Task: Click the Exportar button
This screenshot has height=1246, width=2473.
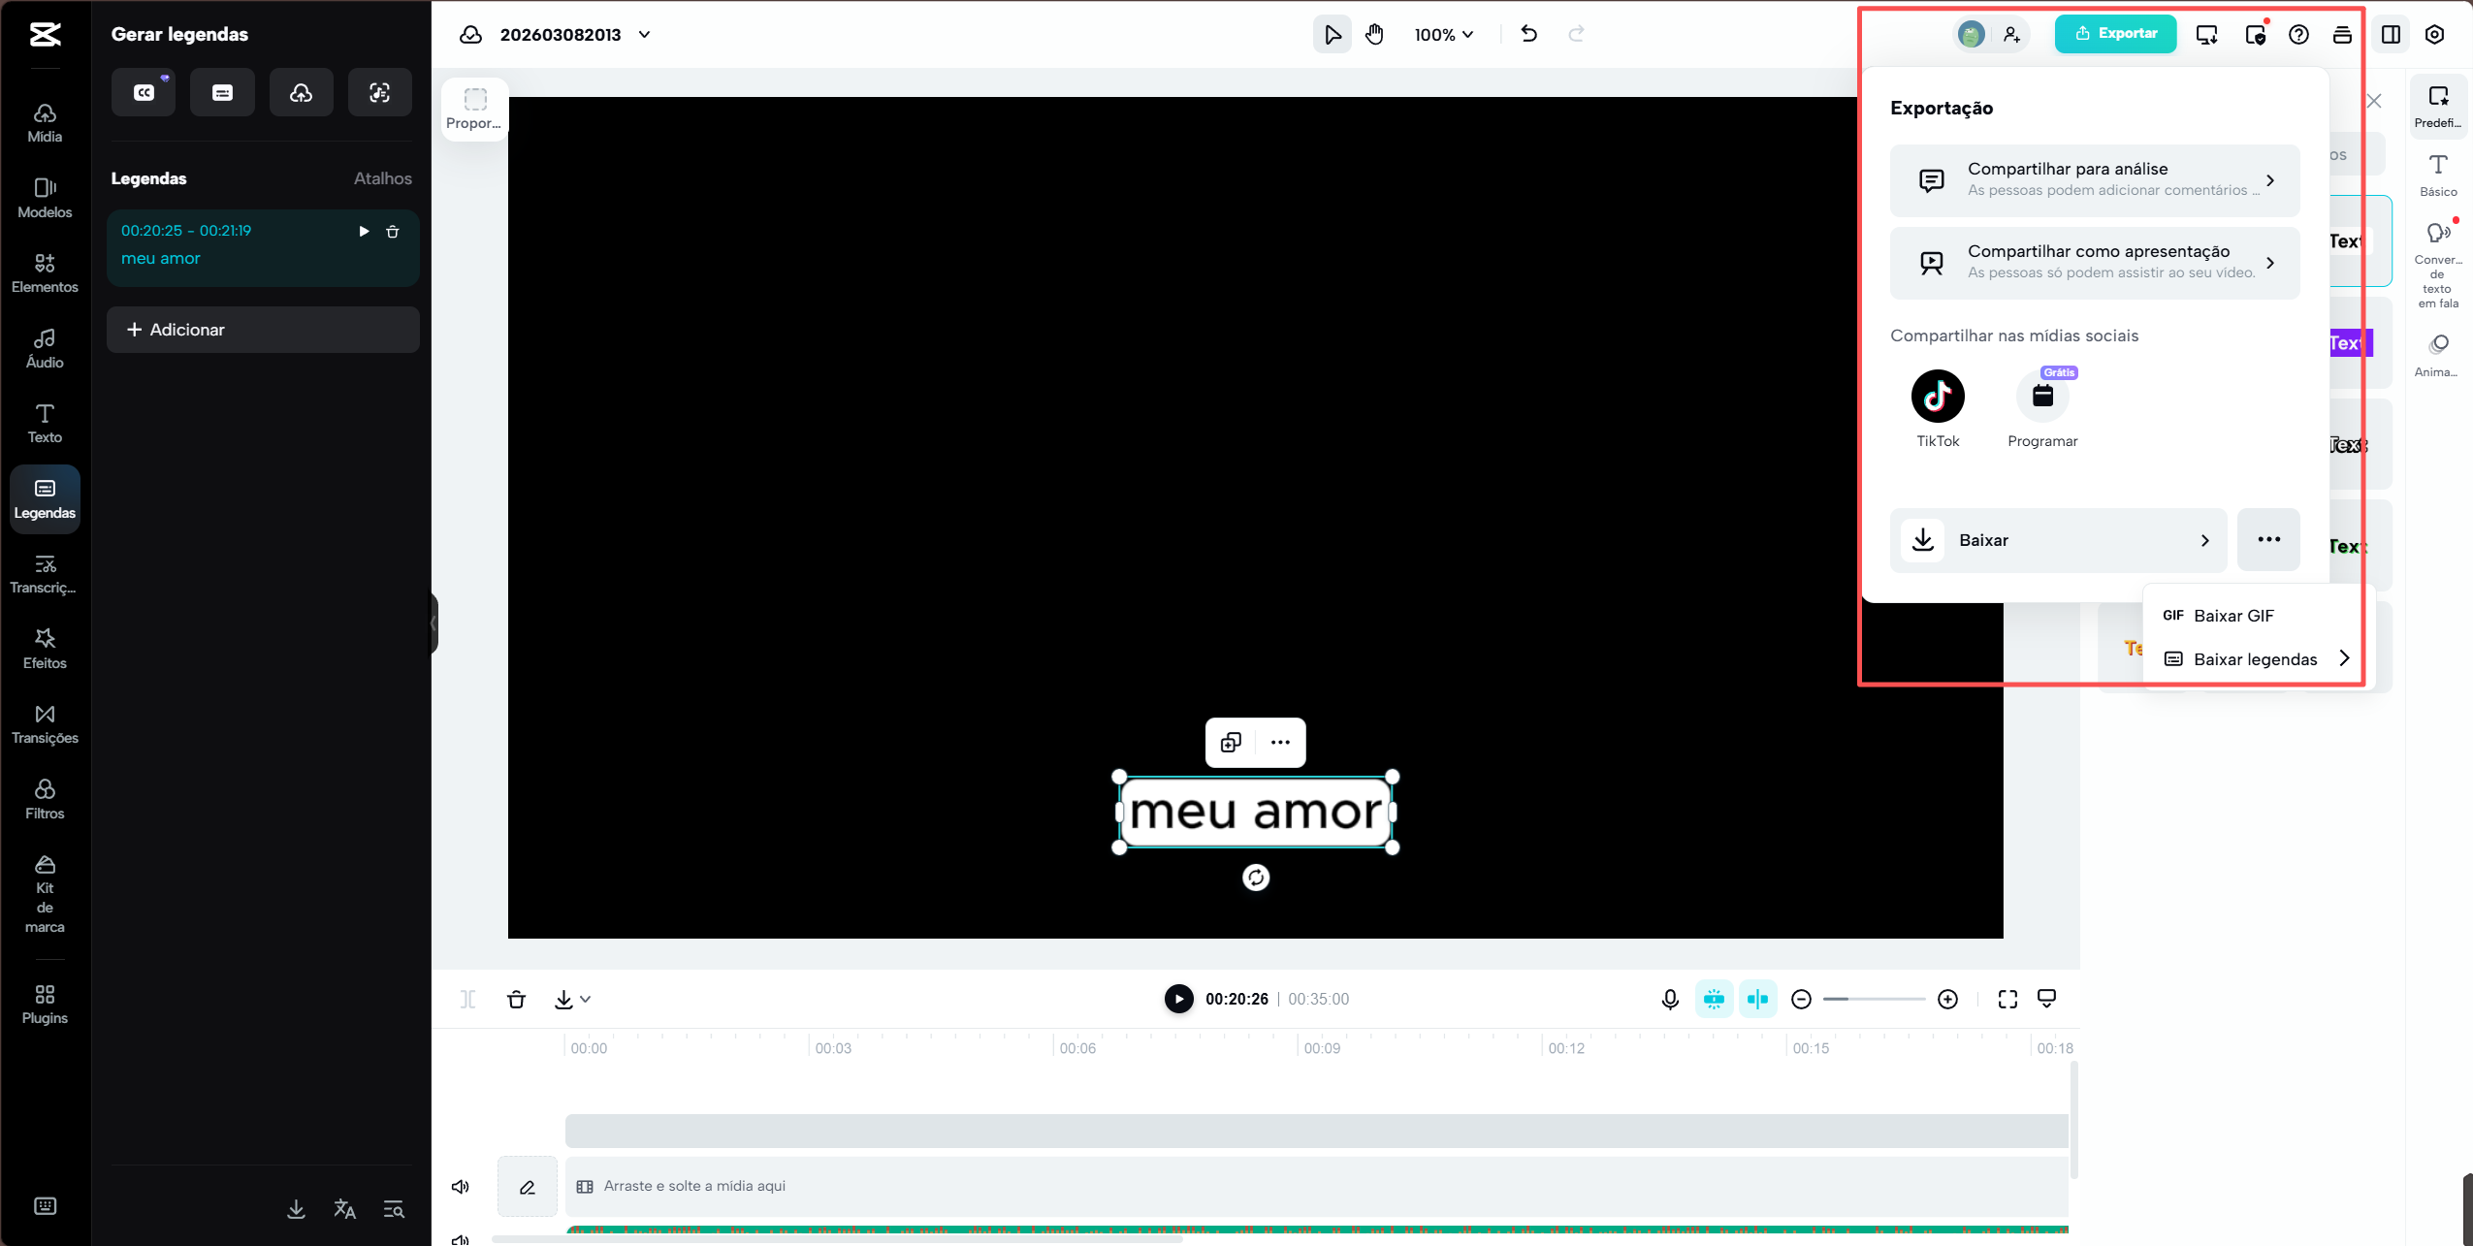Action: click(x=2115, y=34)
